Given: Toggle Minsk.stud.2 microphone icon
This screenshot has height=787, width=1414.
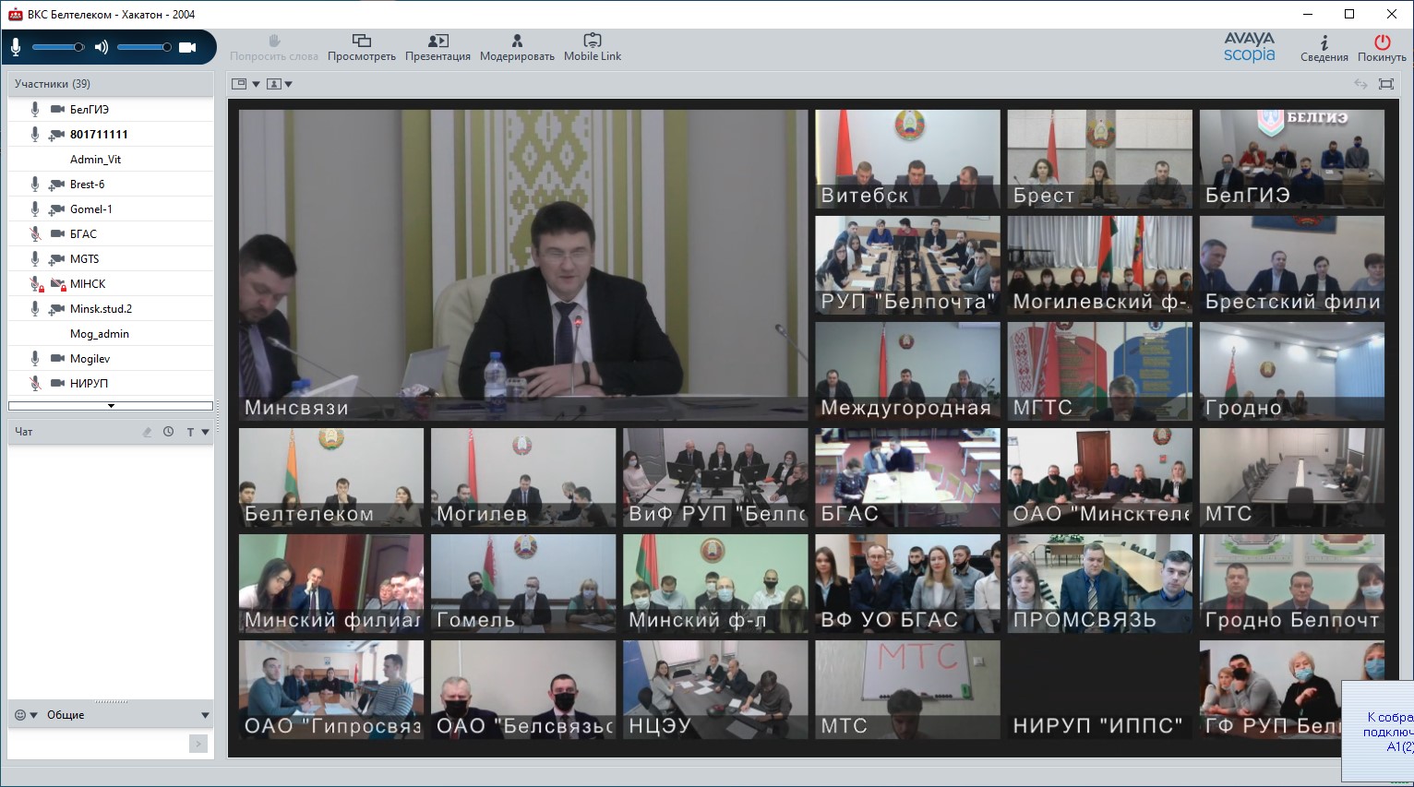Looking at the screenshot, I should click(x=35, y=308).
